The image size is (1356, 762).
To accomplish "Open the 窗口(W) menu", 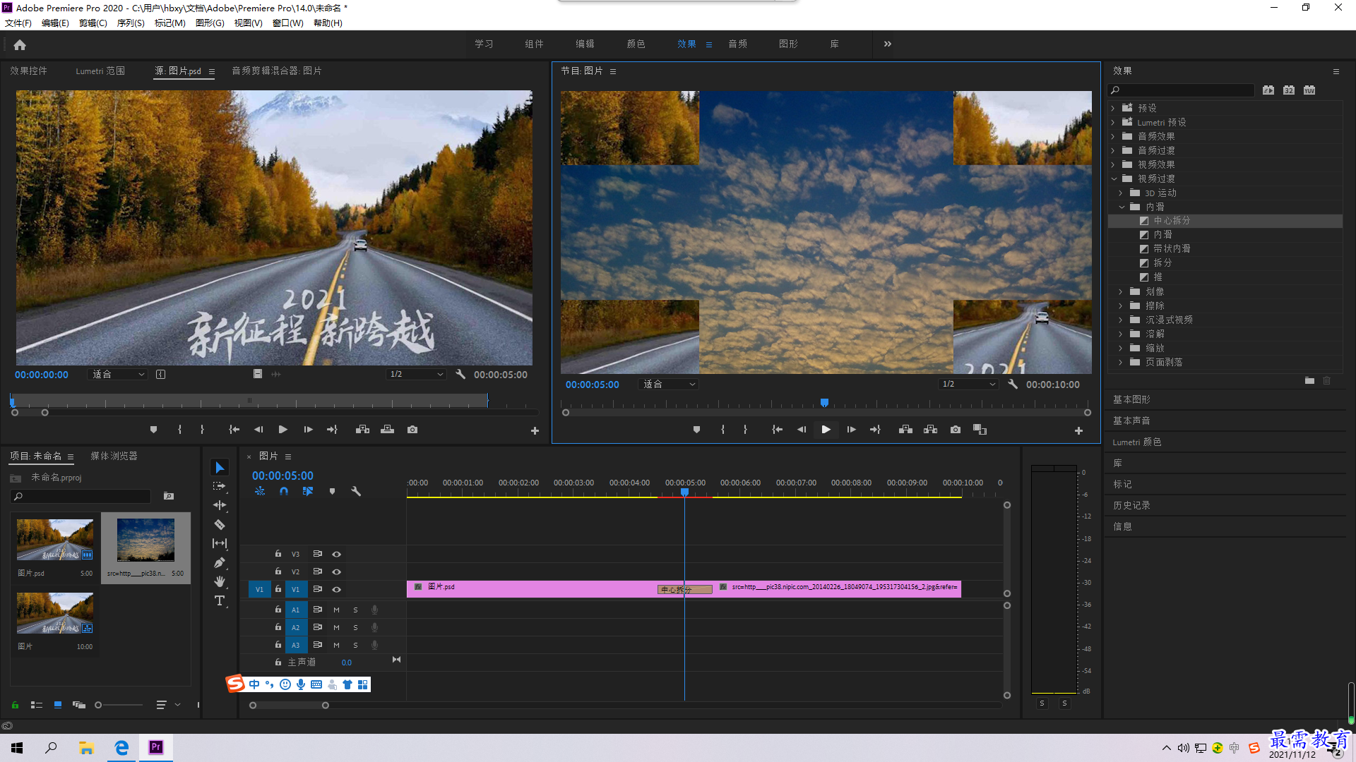I will 287,23.
